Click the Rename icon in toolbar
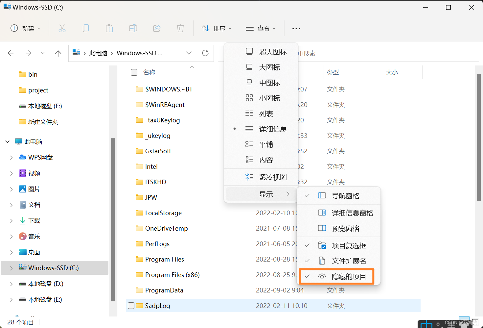Screen dimensions: 483x328 pos(133,28)
